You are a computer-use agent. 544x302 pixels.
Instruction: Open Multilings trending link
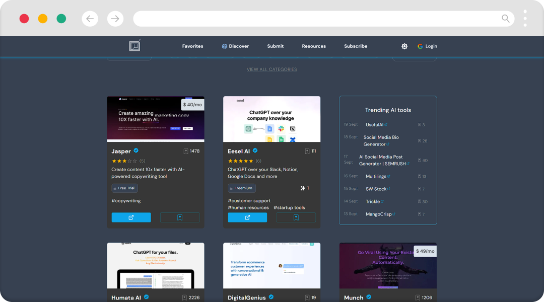click(378, 176)
